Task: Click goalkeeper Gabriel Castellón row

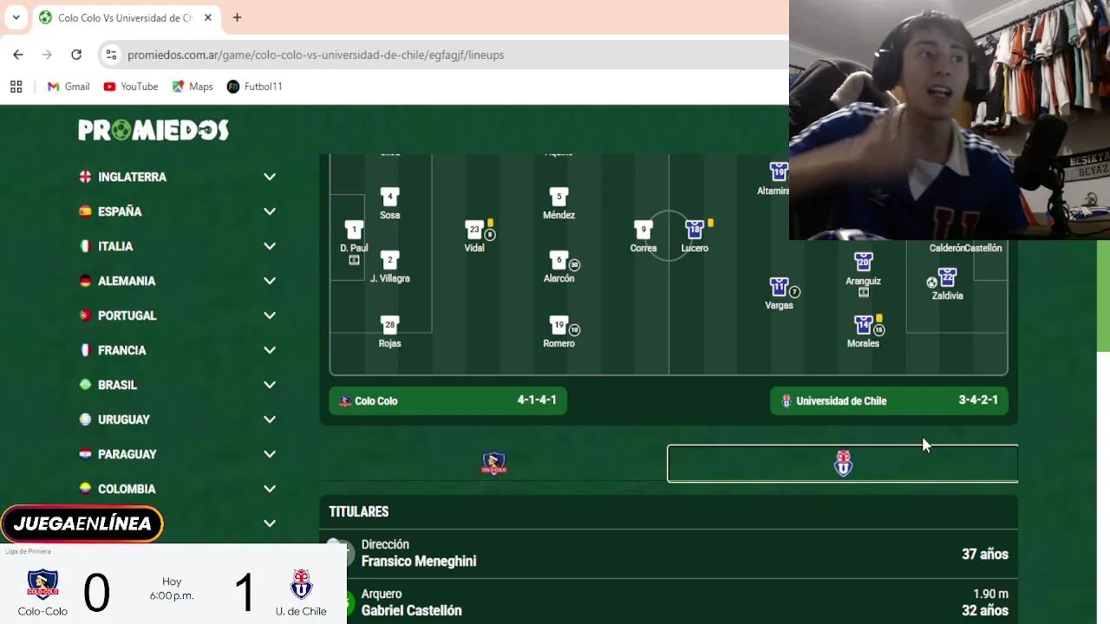Action: [x=669, y=602]
